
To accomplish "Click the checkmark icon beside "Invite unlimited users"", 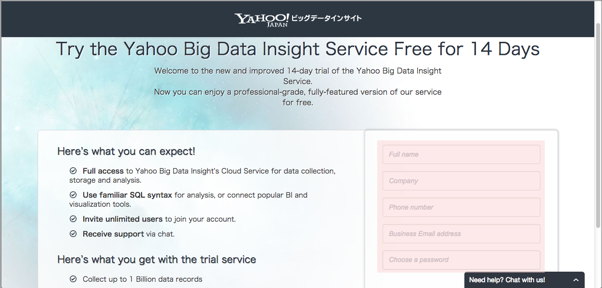I will (x=73, y=219).
